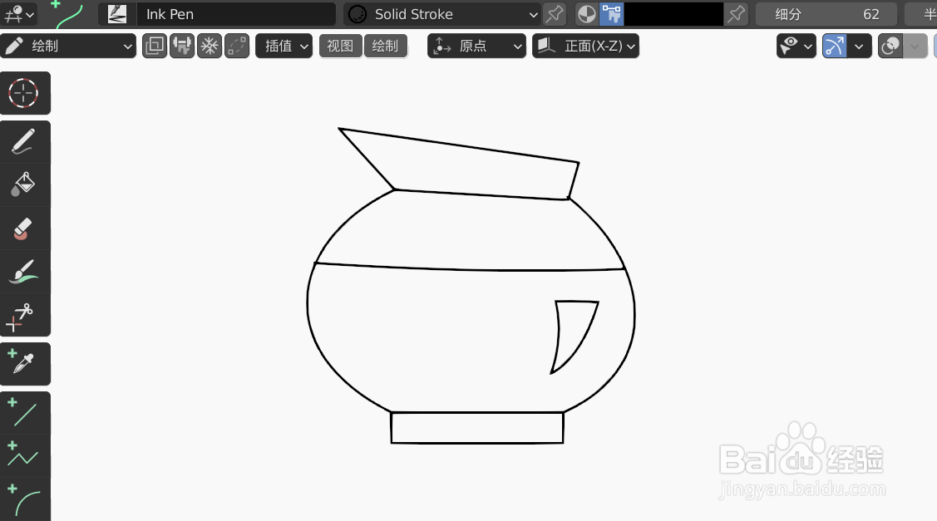
Task: Toggle draw strokes on back
Action: (x=155, y=46)
